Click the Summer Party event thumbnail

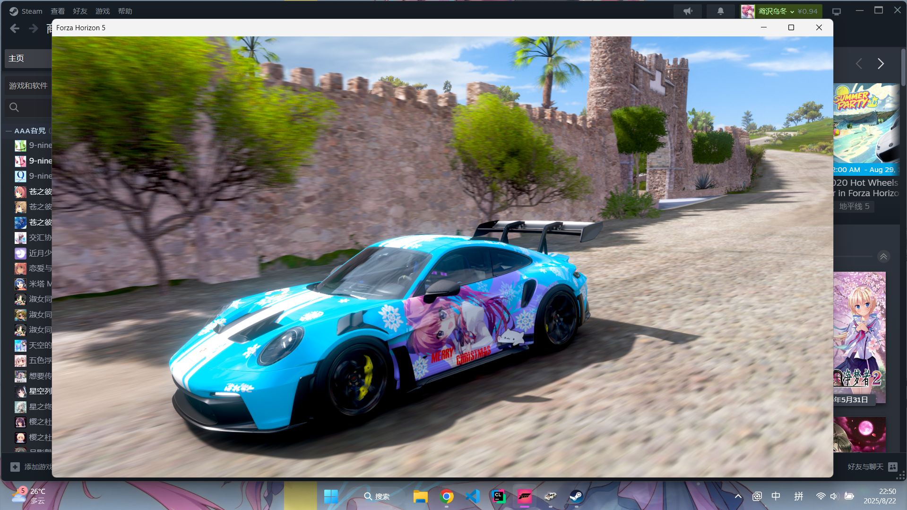pos(866,123)
